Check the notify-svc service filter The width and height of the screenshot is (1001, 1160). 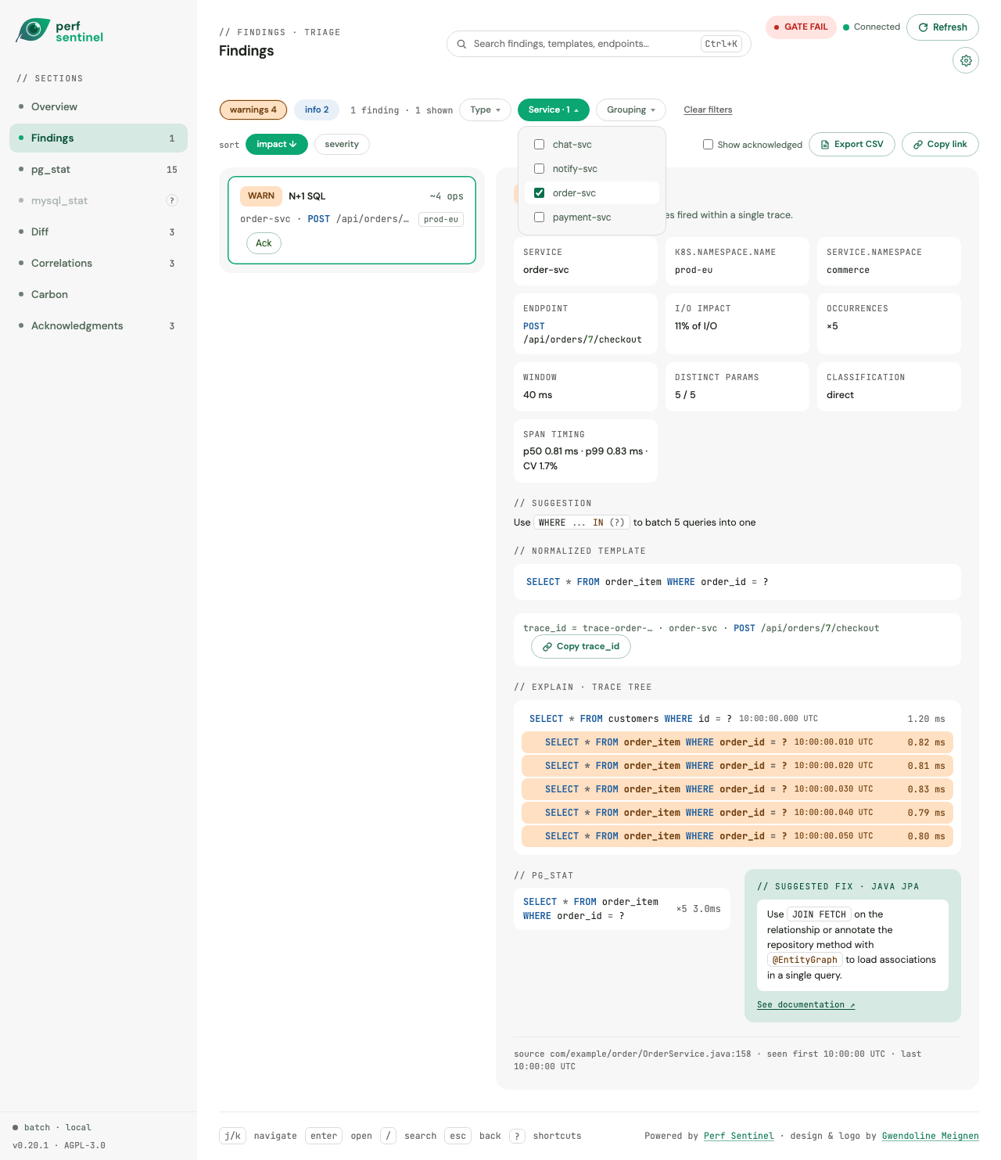point(539,169)
